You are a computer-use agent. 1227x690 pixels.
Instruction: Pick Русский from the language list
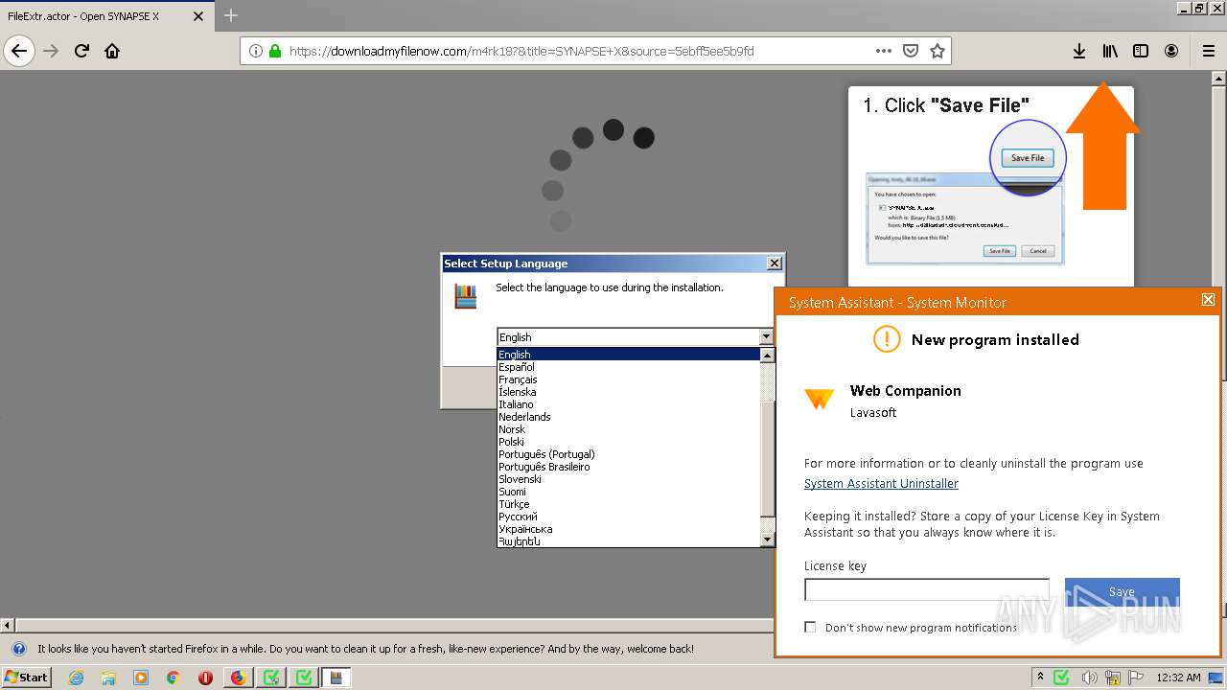point(628,517)
